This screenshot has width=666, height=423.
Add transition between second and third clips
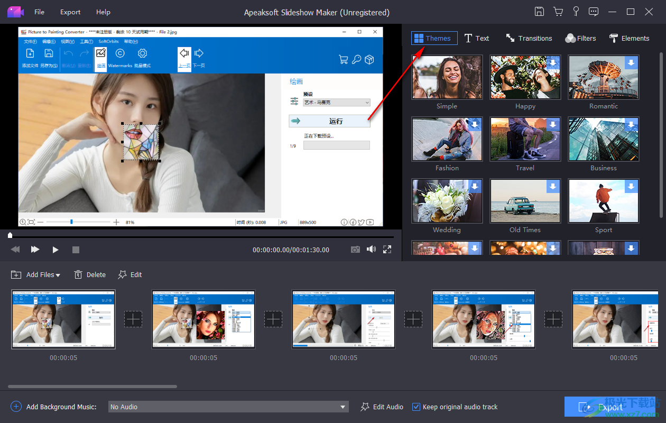[273, 319]
